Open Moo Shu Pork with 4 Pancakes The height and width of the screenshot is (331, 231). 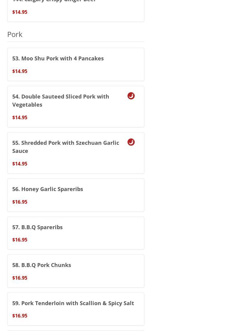(58, 58)
